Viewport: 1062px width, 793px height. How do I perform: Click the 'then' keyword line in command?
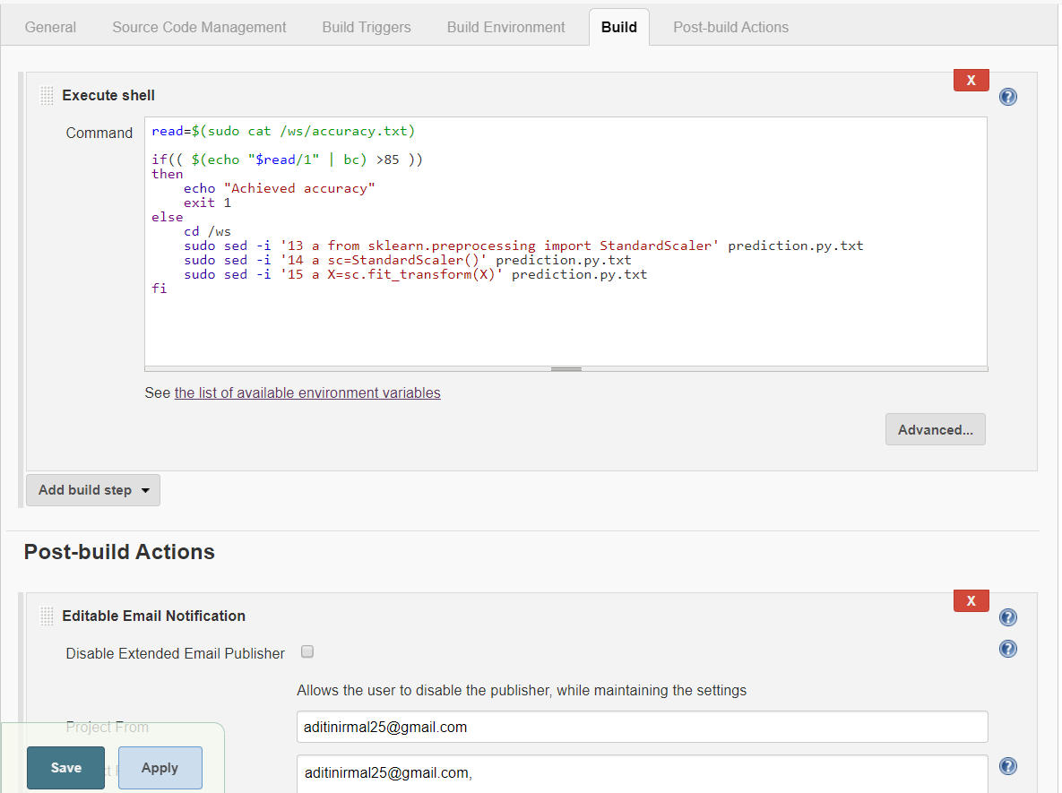tap(168, 174)
